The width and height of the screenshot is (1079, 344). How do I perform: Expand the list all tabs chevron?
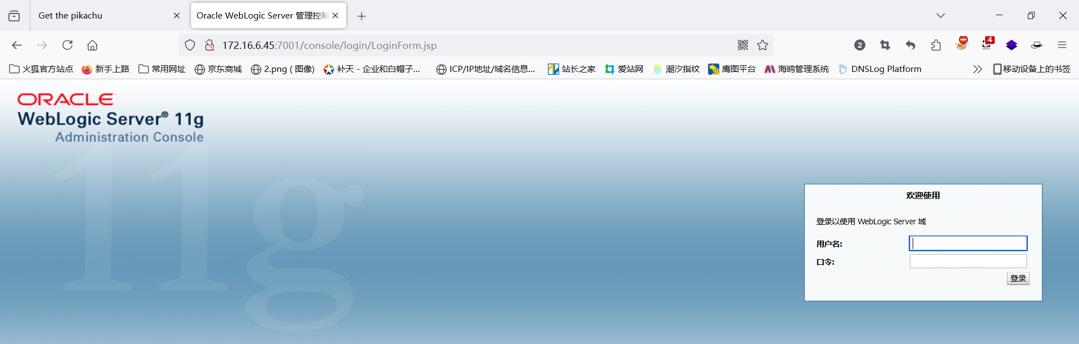point(940,16)
